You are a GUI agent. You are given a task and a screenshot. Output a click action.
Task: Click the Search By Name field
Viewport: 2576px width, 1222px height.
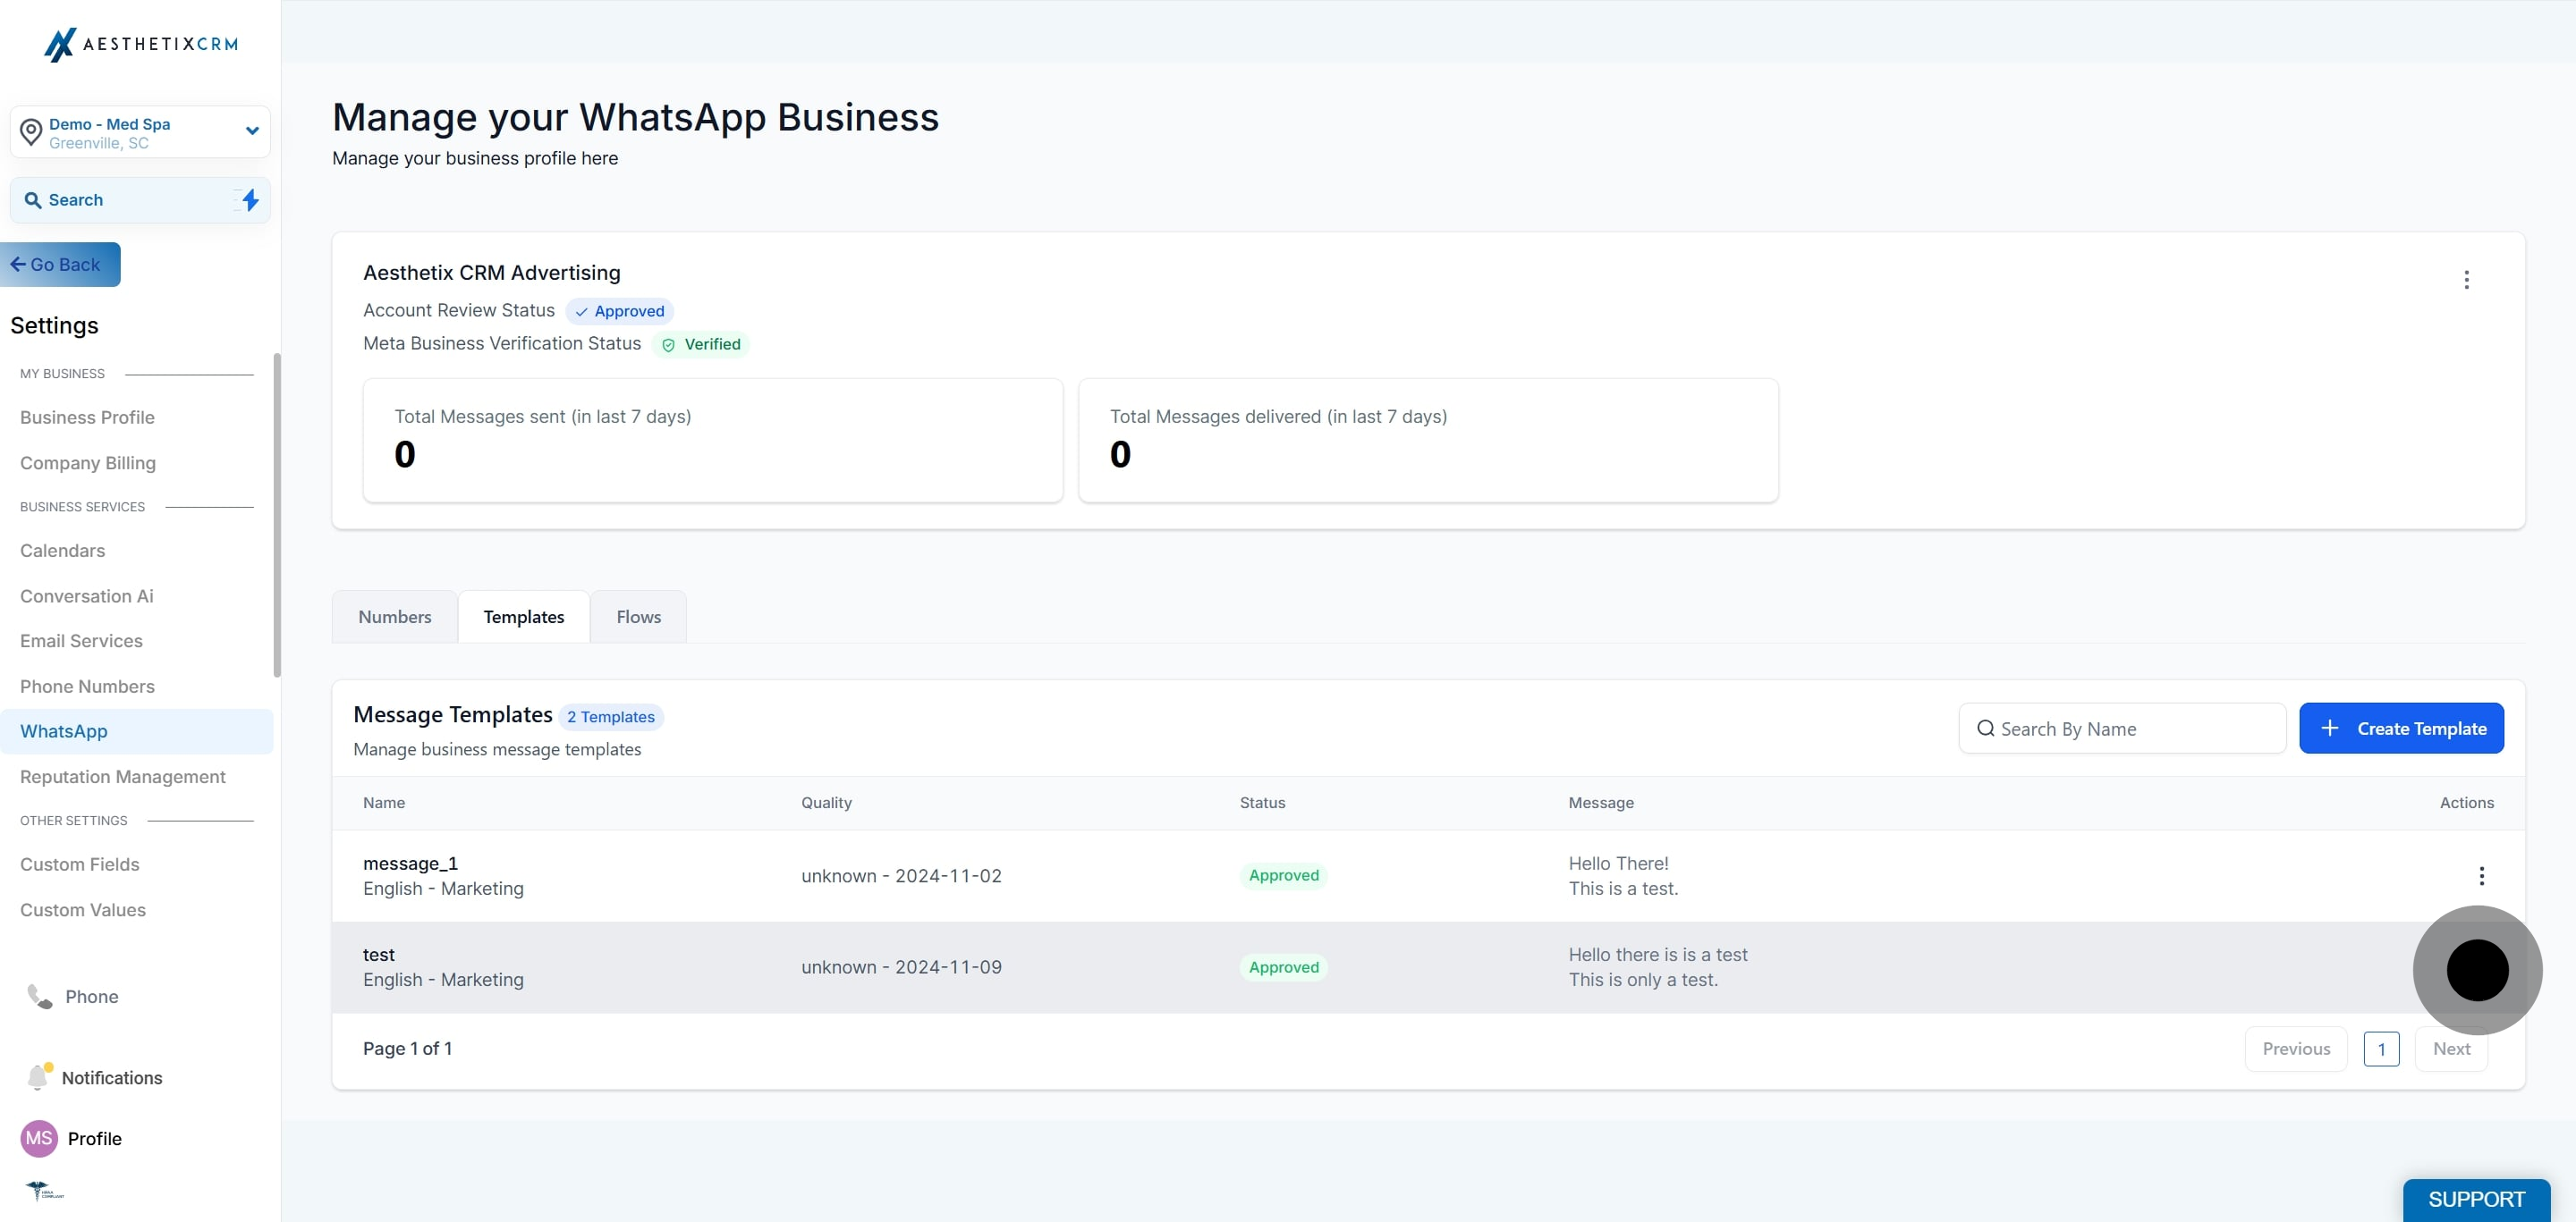tap(2122, 729)
